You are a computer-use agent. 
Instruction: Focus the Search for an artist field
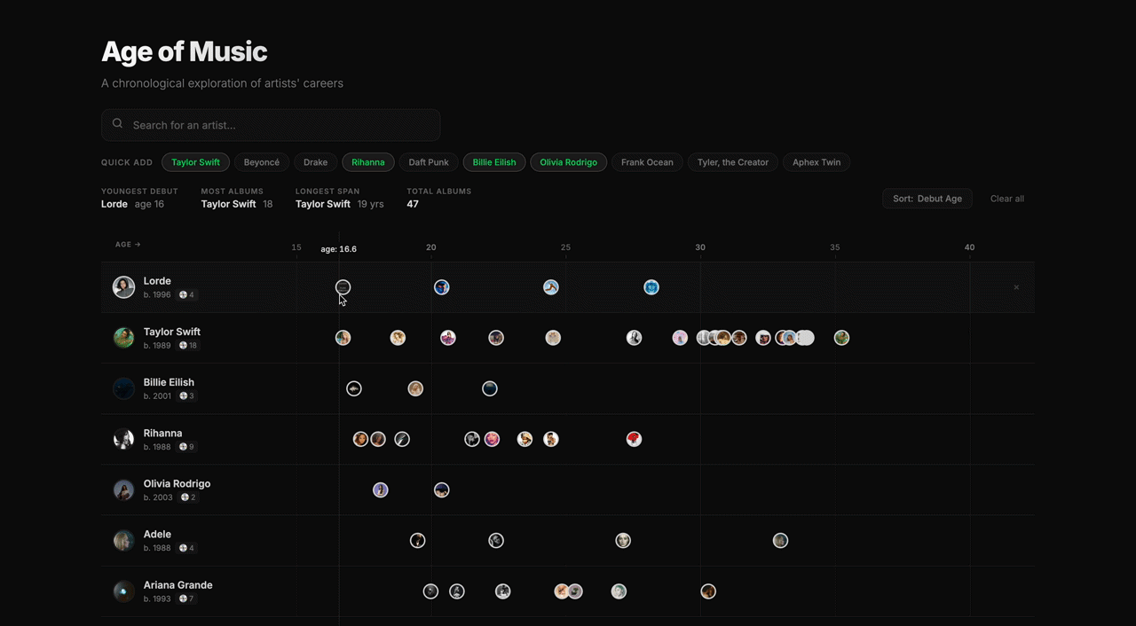[x=271, y=125]
